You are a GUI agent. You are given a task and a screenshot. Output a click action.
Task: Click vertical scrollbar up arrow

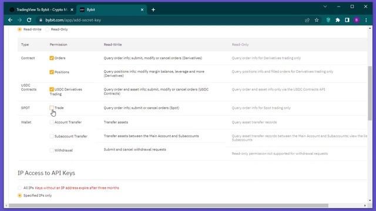click(x=370, y=28)
